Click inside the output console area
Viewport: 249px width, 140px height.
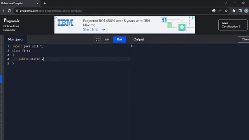pyautogui.click(x=189, y=92)
